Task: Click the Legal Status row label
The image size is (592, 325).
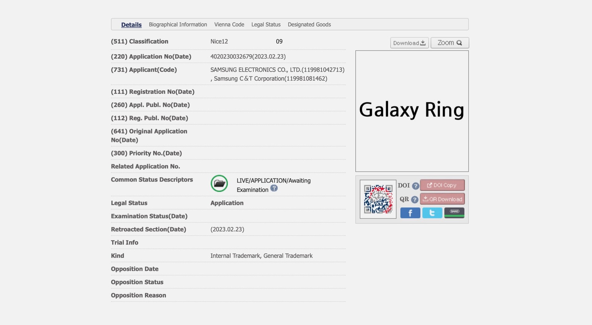Action: pos(129,203)
